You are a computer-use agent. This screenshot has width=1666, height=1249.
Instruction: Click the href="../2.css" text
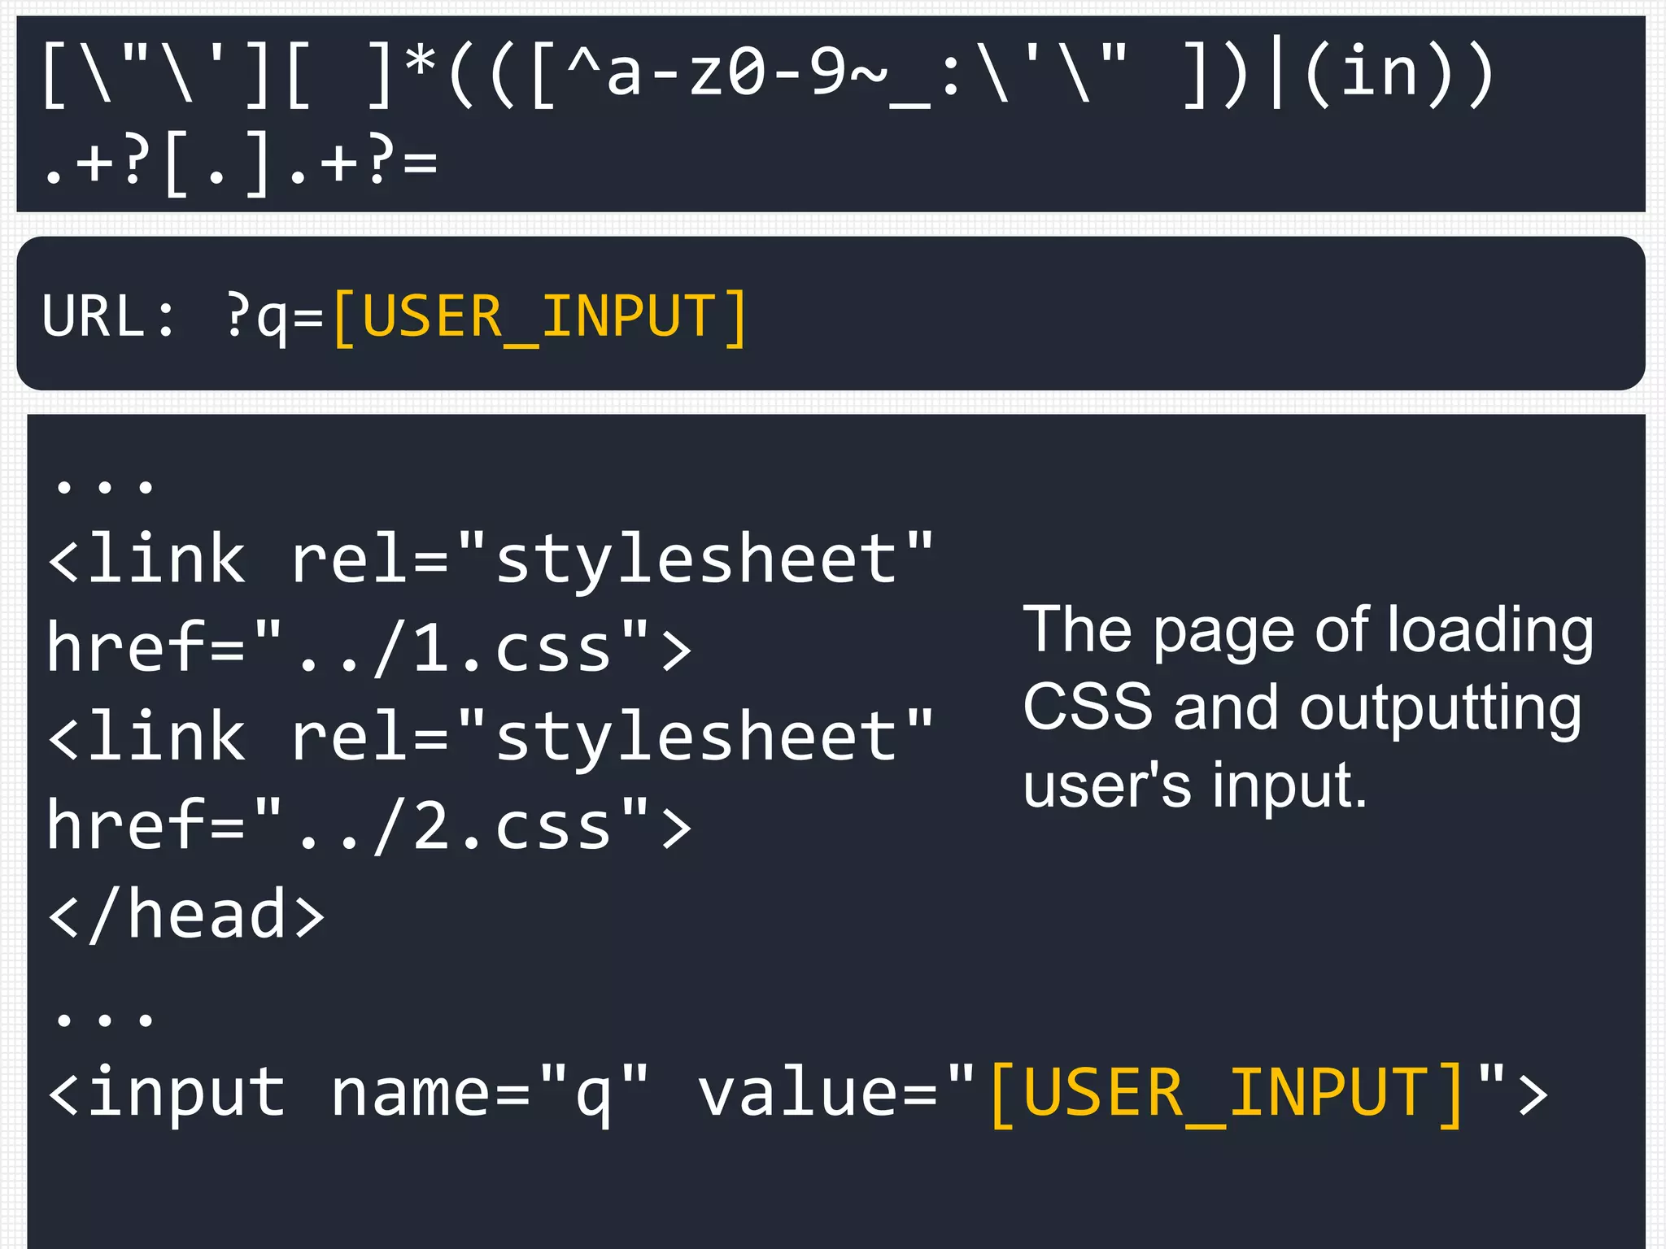point(368,826)
